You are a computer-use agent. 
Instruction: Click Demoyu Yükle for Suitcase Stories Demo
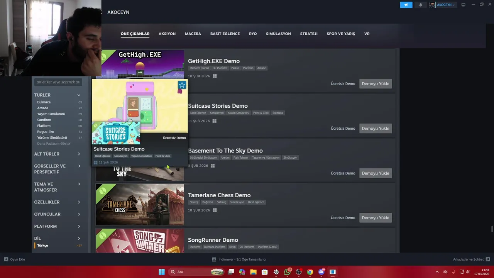[x=376, y=129]
